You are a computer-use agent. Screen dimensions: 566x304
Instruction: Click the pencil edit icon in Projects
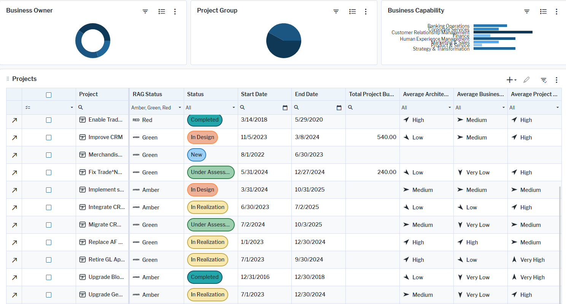[526, 80]
